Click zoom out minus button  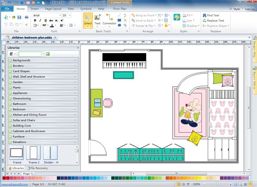(x=204, y=184)
